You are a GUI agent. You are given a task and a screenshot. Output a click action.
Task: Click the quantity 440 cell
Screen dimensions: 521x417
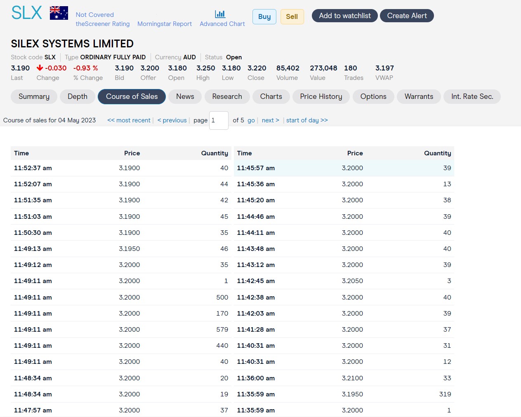coord(222,346)
